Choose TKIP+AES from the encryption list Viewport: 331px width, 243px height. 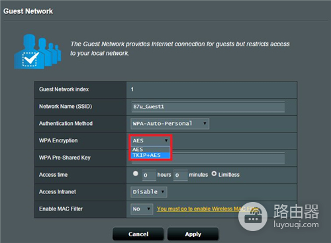(150, 155)
